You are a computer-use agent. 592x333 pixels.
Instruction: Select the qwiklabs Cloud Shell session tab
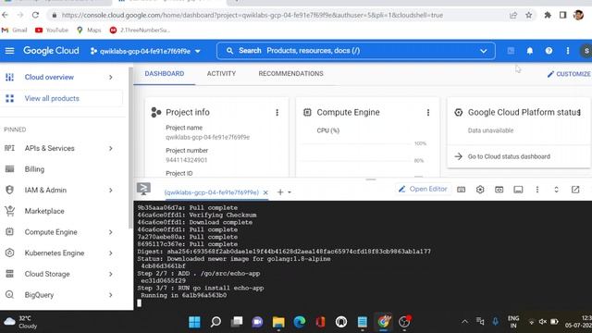tap(212, 192)
